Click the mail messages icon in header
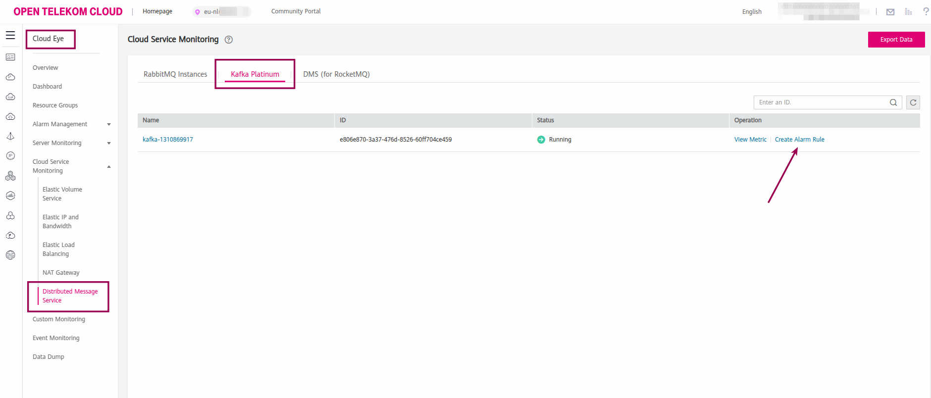This screenshot has height=398, width=931. 890,12
